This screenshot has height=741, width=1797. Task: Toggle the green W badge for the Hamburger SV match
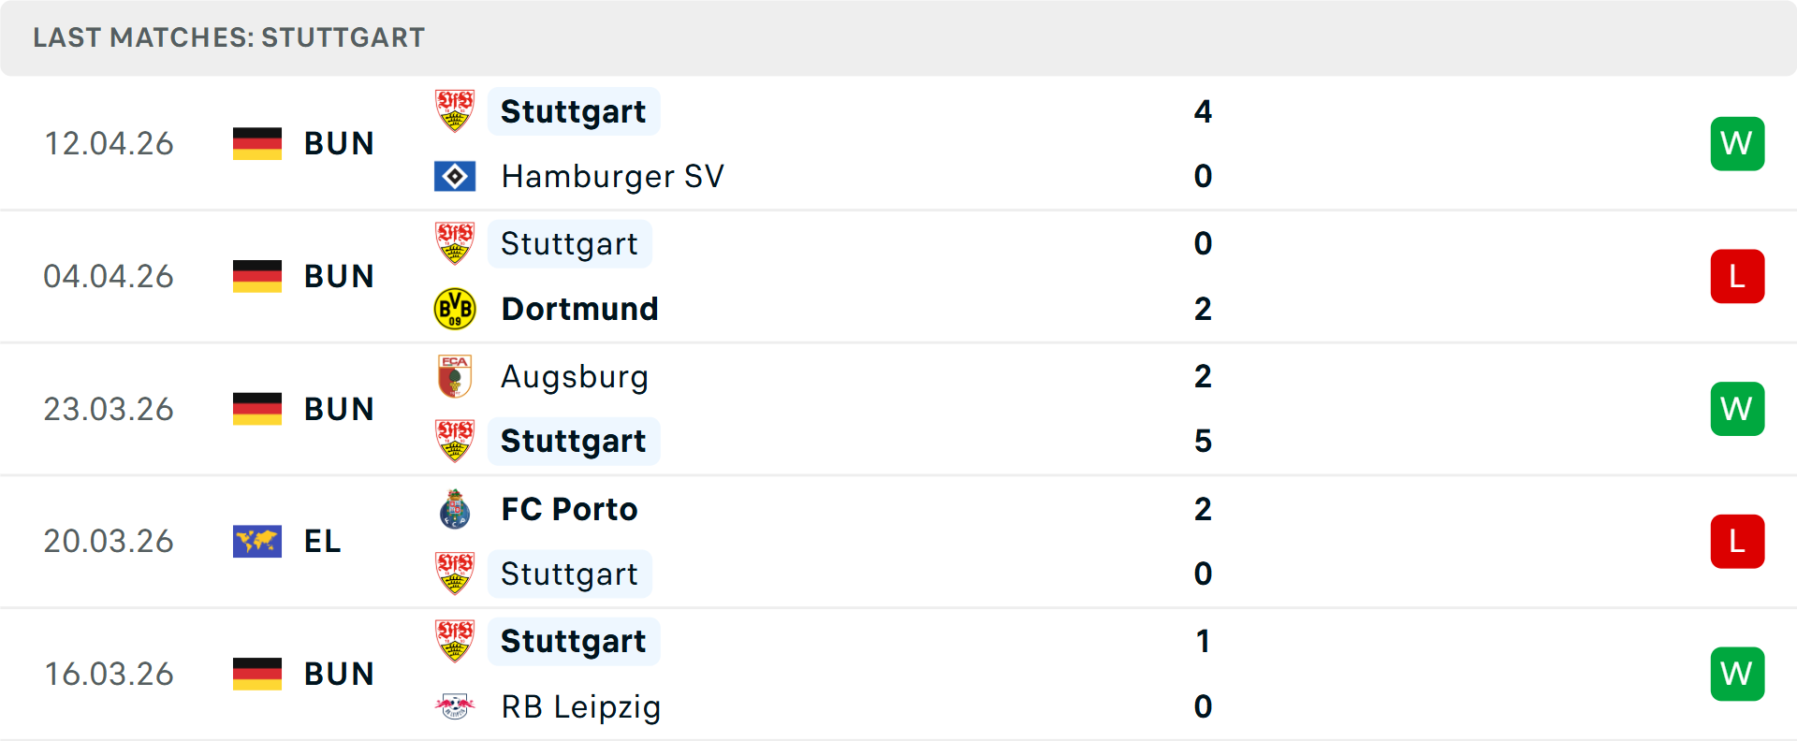pyautogui.click(x=1737, y=143)
